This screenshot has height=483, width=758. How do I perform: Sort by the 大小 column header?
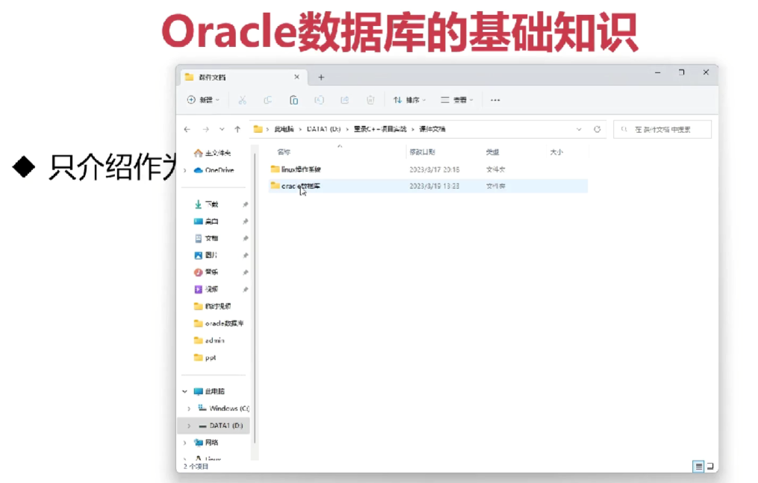click(x=556, y=152)
